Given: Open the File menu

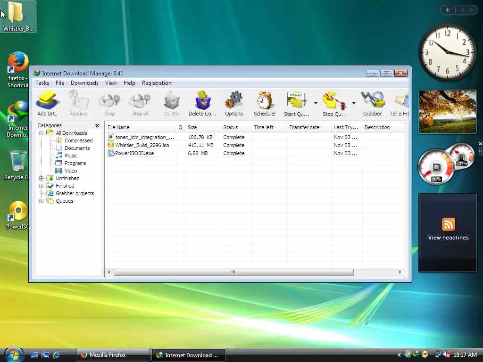Looking at the screenshot, I should (x=60, y=83).
